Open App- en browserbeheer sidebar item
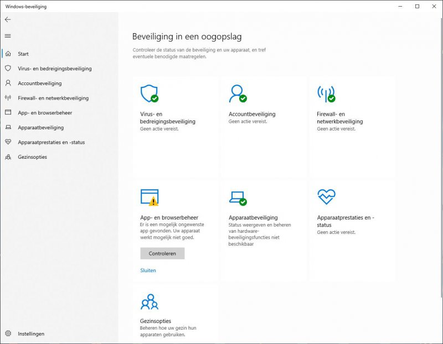443x344 pixels. (44, 113)
